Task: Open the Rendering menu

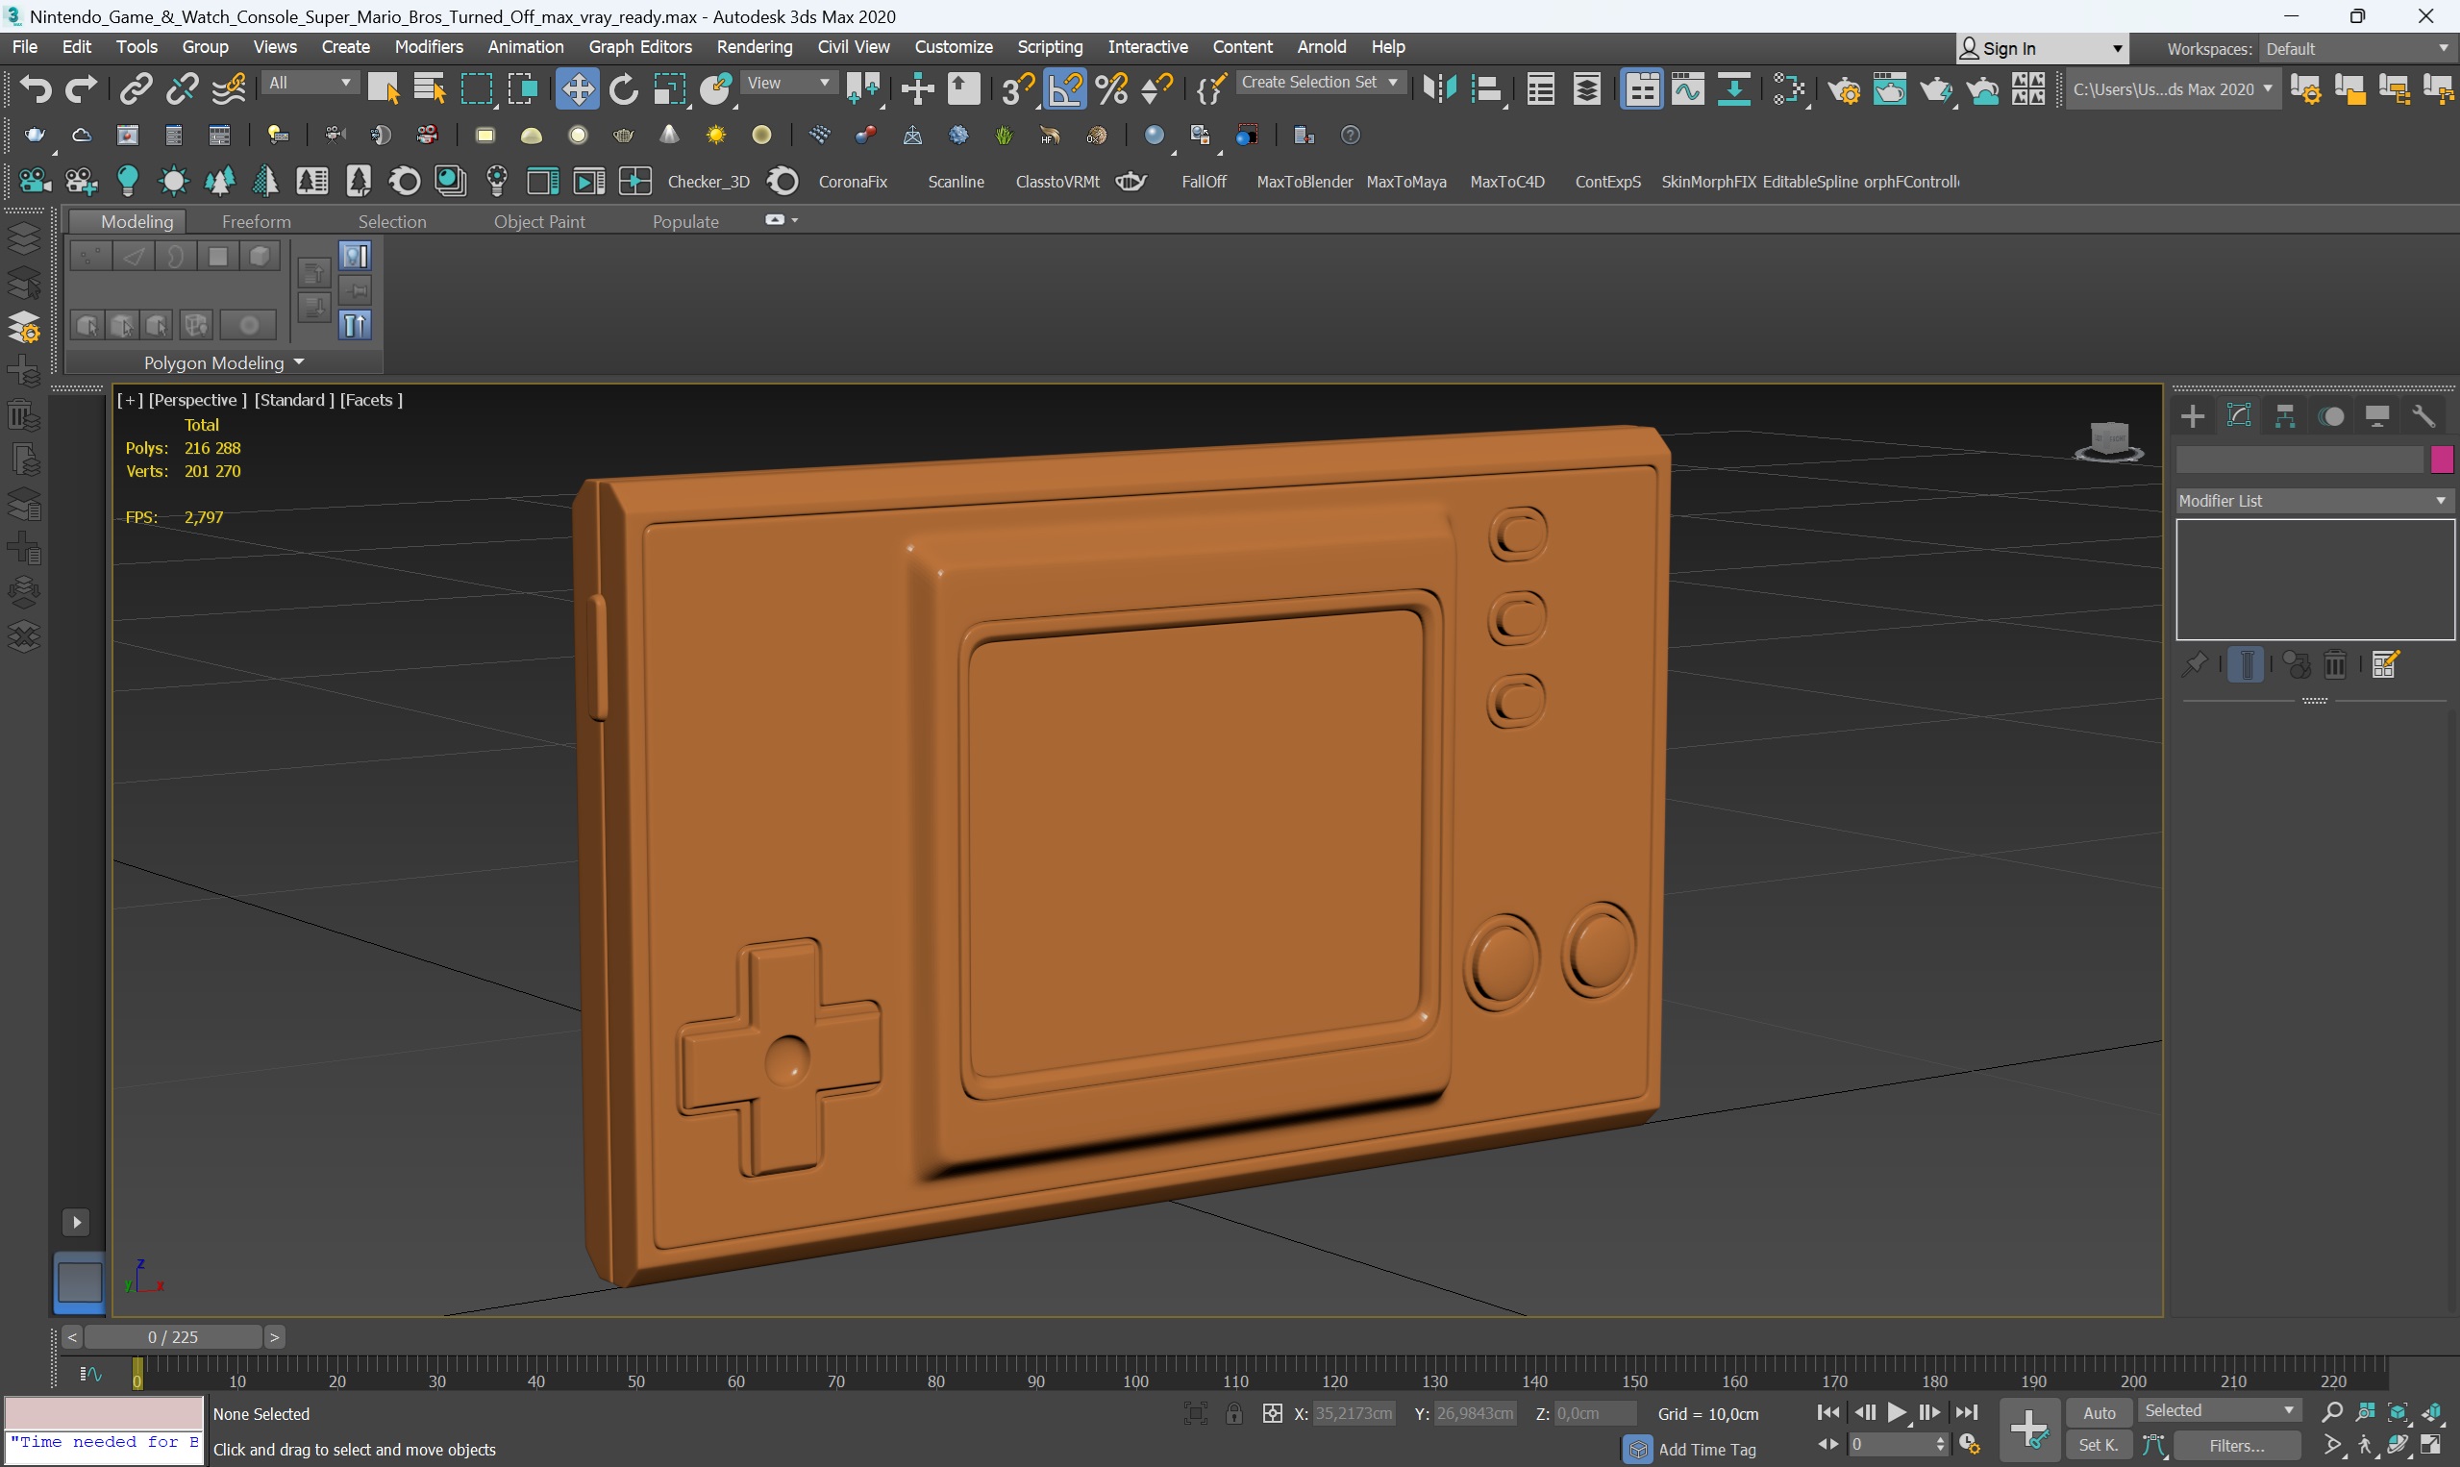Action: pos(754,46)
